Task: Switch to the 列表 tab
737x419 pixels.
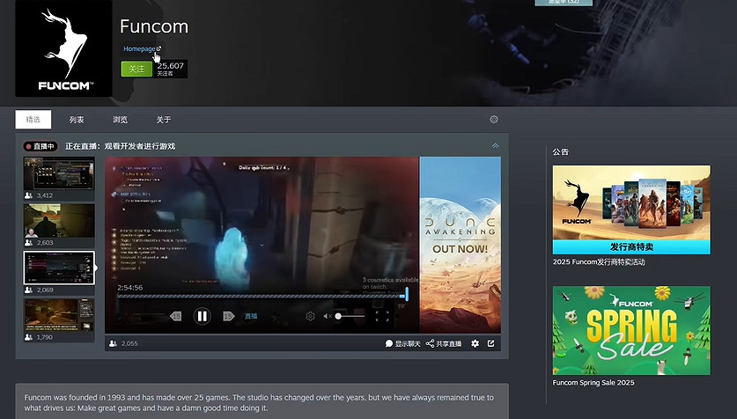Action: tap(77, 120)
